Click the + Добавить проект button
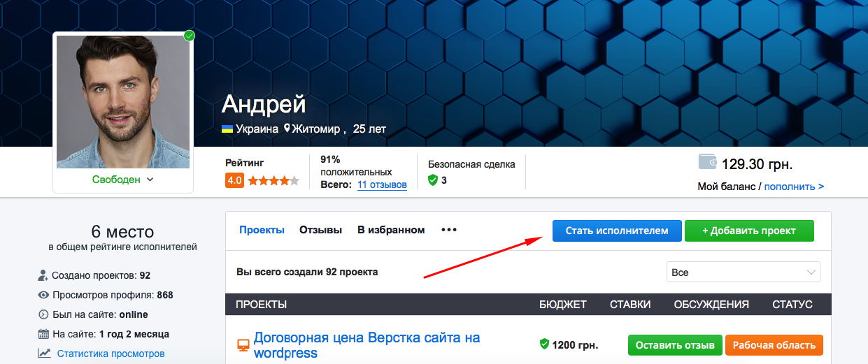868x364 pixels. [x=749, y=231]
